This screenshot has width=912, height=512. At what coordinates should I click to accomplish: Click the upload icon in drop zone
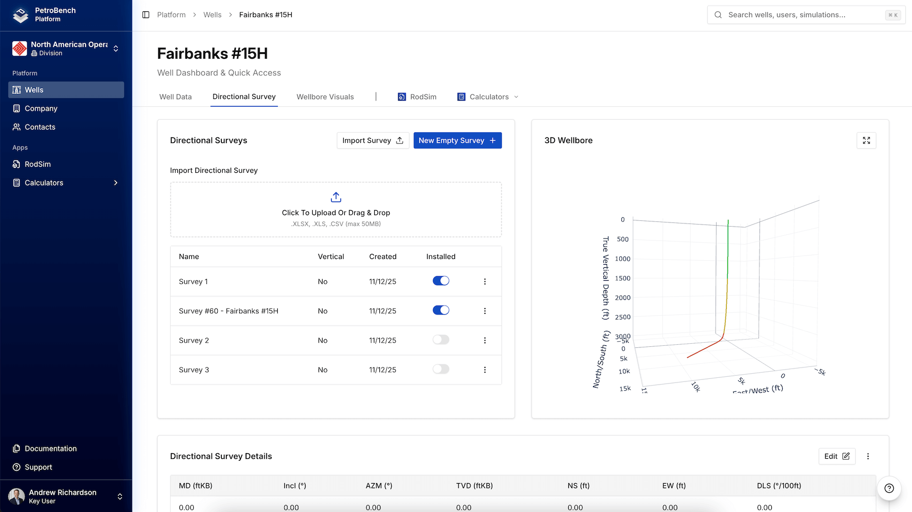click(x=336, y=197)
